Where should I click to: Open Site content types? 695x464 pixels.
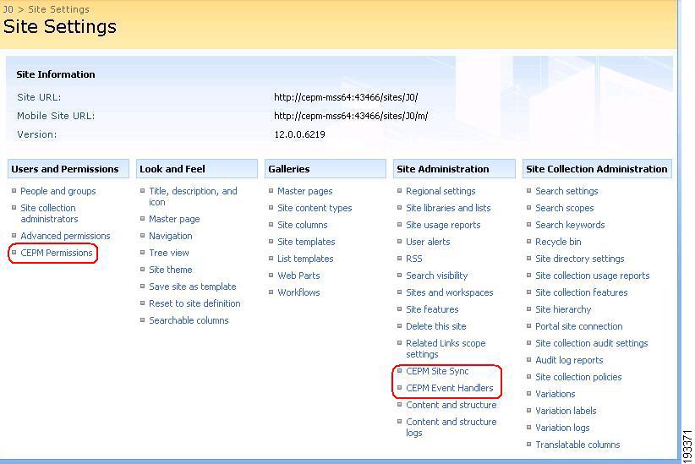tap(315, 208)
